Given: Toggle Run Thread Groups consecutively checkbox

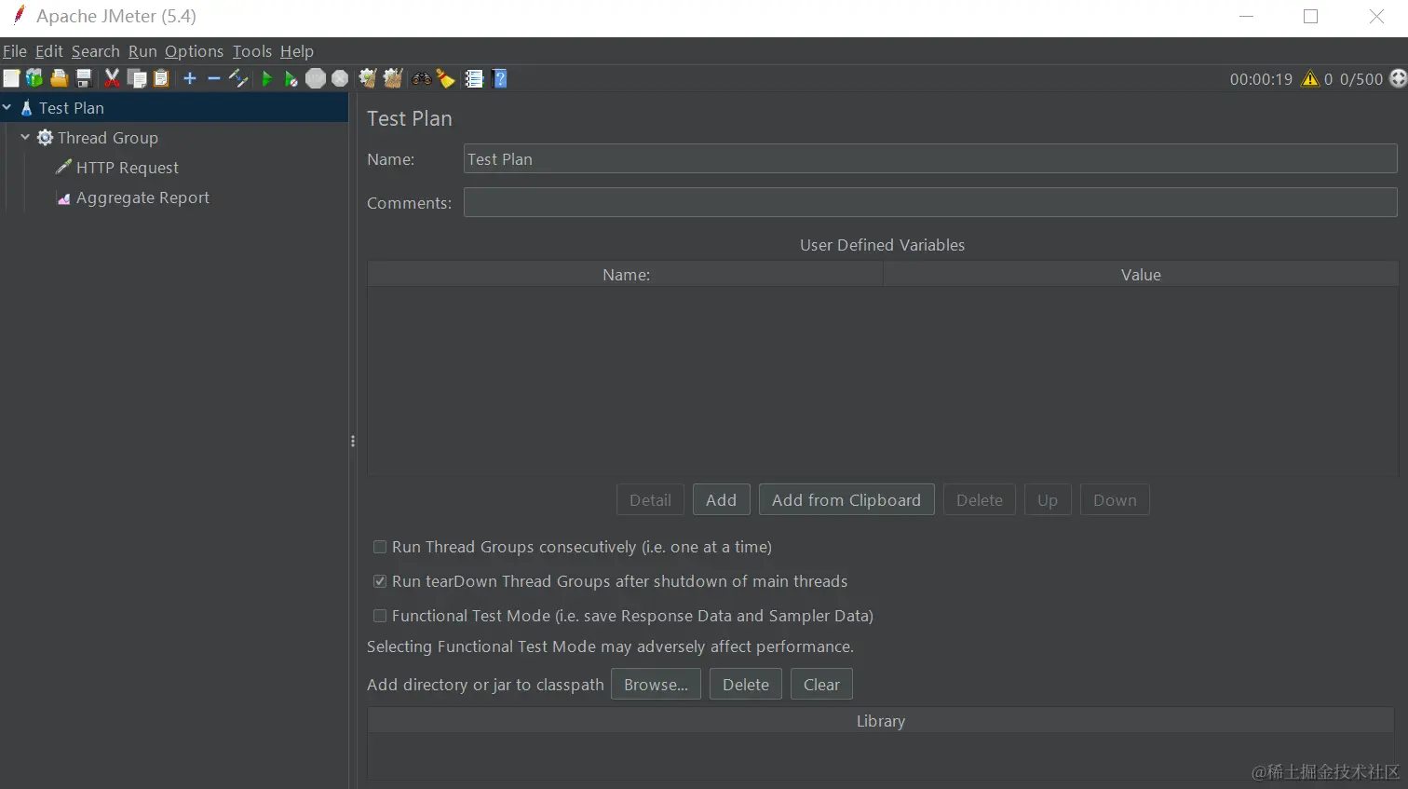Looking at the screenshot, I should [380, 548].
